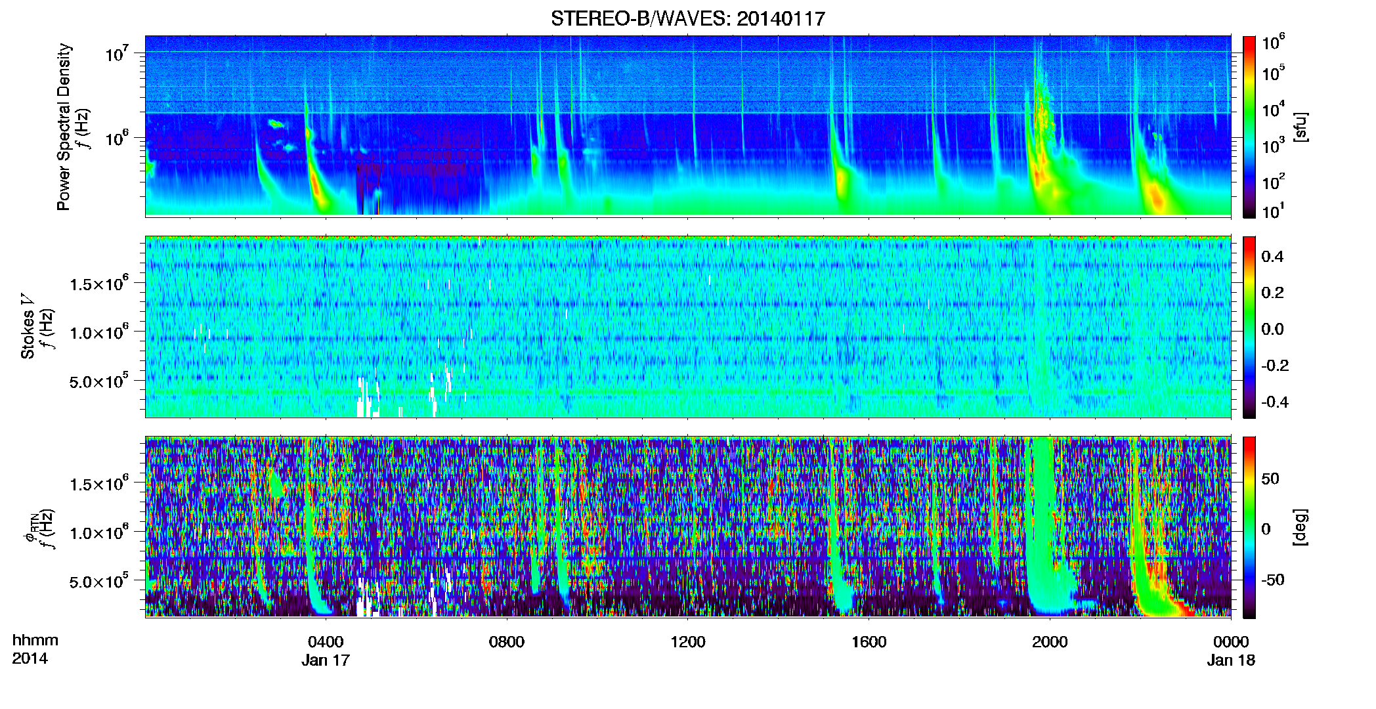This screenshot has height=709, width=1376.
Task: Click the power spectral density colorbar
Action: (x=1249, y=127)
